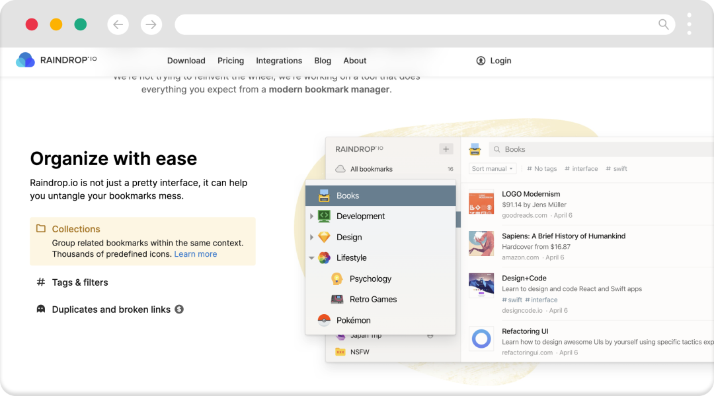Click the Login link

click(x=501, y=61)
